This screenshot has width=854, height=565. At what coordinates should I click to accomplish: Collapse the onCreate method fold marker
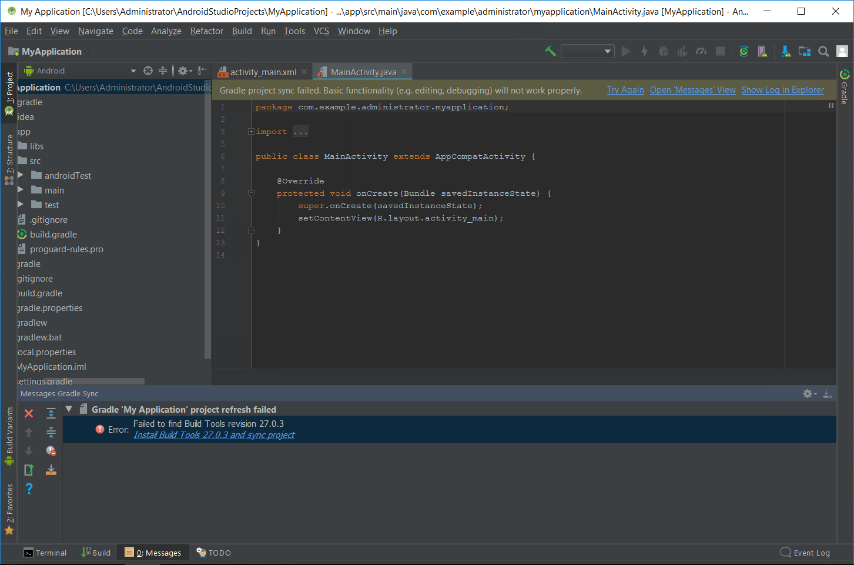(251, 193)
